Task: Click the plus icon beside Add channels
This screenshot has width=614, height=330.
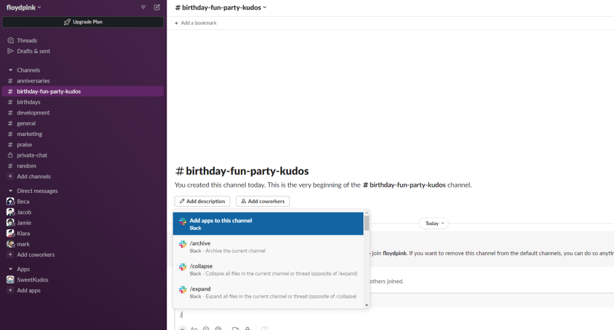Action: click(x=10, y=177)
